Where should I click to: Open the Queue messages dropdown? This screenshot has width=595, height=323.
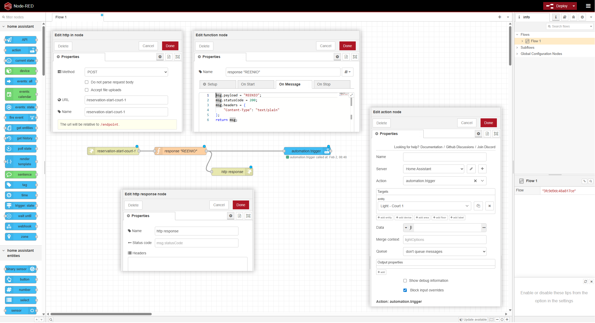(445, 252)
